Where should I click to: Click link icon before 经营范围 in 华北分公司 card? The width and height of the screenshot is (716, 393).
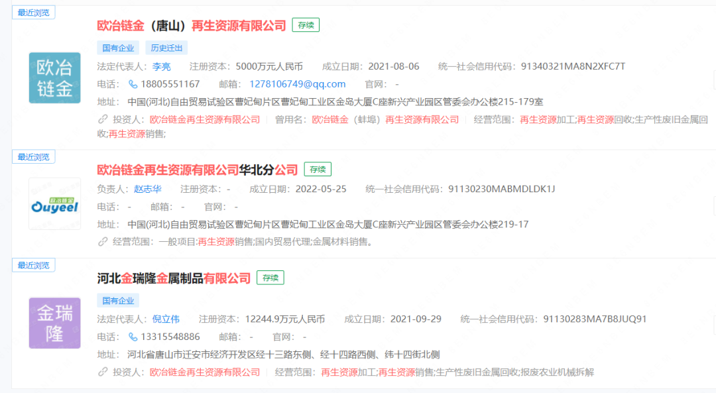pyautogui.click(x=103, y=241)
